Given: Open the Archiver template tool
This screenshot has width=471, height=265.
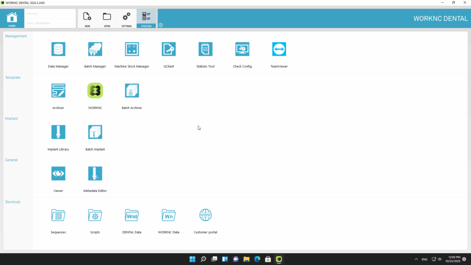Looking at the screenshot, I should point(58,91).
